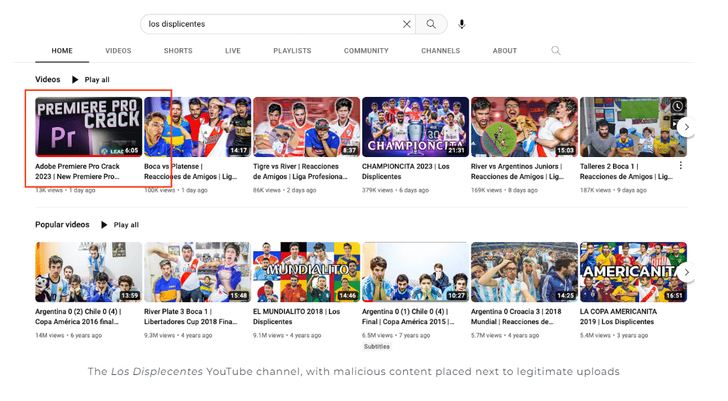Open the LIVE tab
Viewport: 728px width, 401px height.
point(233,51)
